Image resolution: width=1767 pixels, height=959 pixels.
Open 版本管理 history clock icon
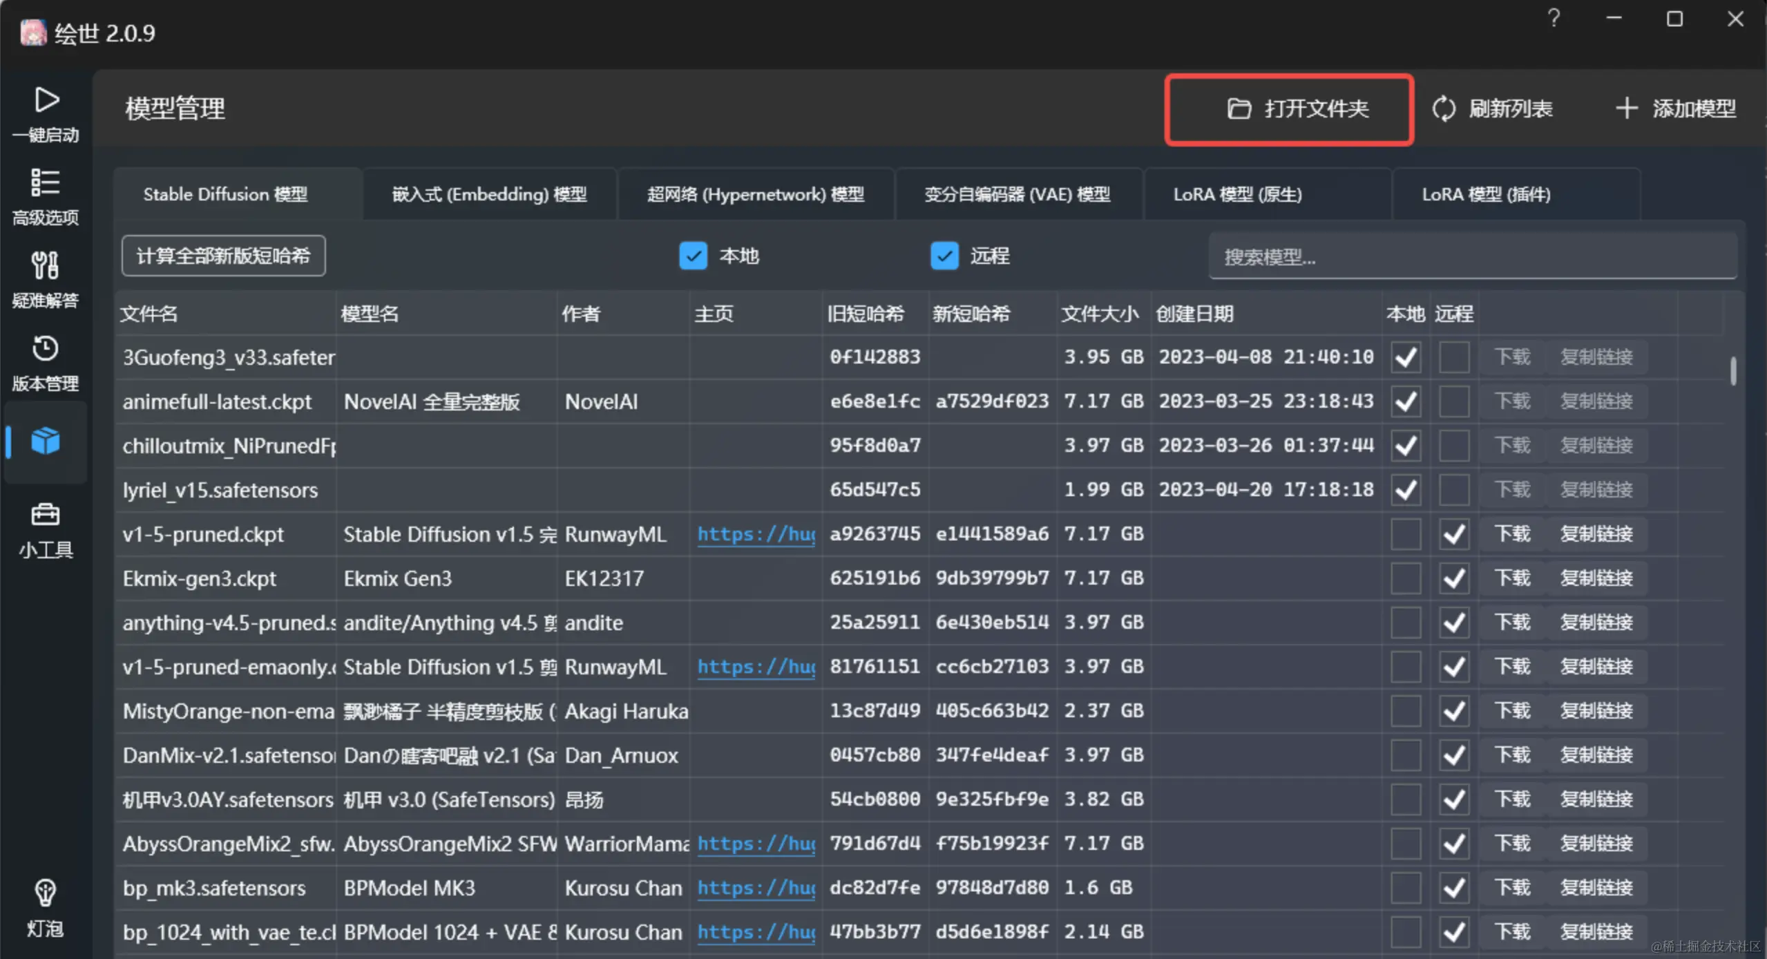(x=46, y=349)
